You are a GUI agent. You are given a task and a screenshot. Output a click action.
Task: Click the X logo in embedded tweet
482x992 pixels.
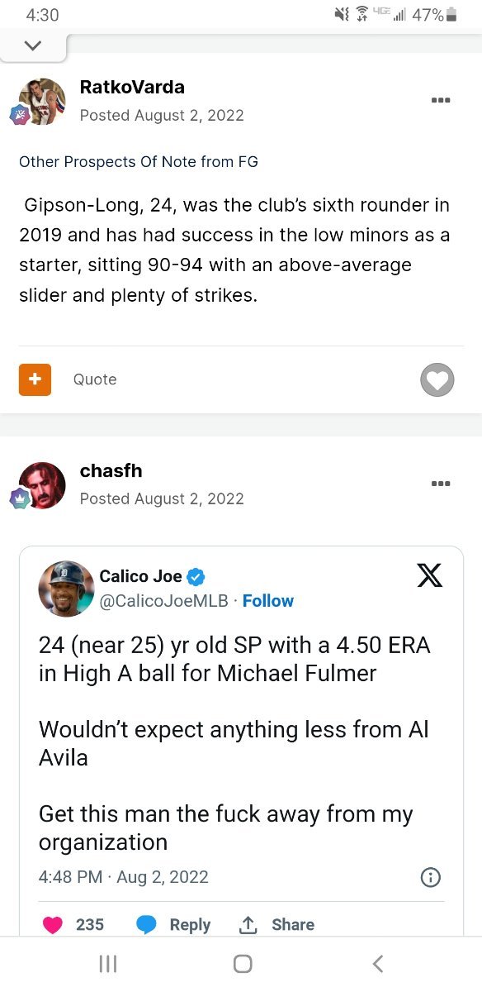coord(430,575)
